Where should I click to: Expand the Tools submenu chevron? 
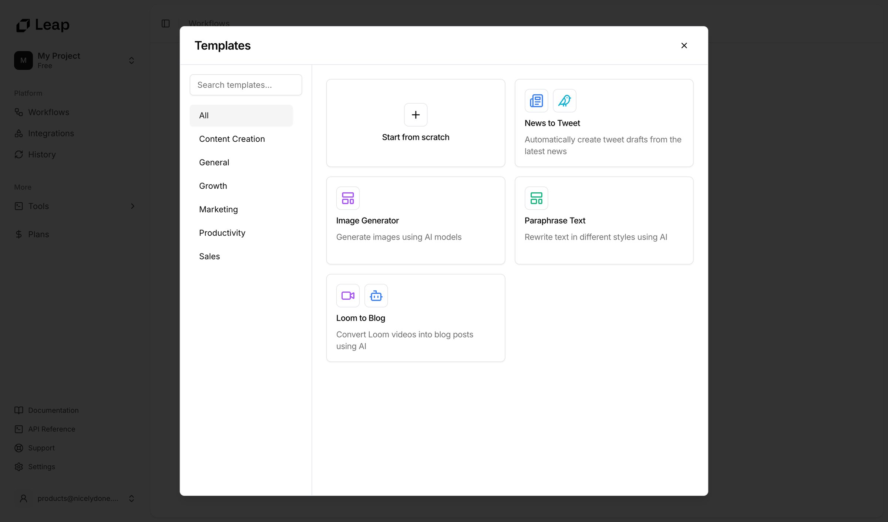pos(132,206)
